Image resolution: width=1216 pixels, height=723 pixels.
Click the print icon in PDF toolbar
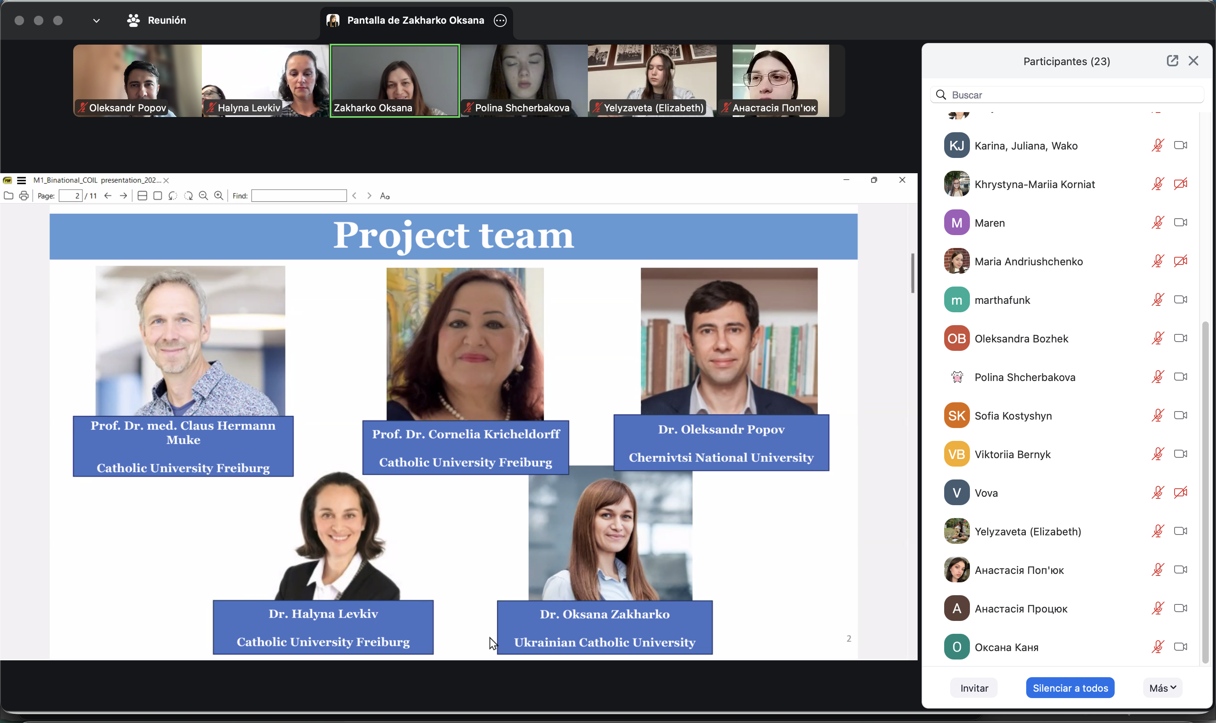[23, 196]
